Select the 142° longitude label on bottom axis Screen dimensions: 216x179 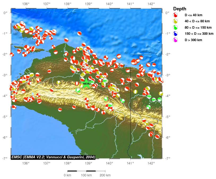tap(151, 163)
